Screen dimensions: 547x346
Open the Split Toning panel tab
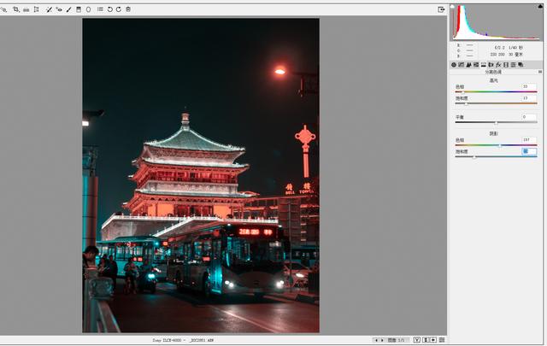(484, 65)
